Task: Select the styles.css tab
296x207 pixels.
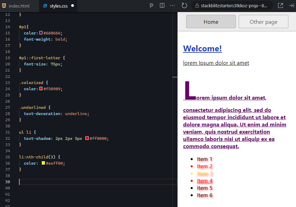Action: 58,6
